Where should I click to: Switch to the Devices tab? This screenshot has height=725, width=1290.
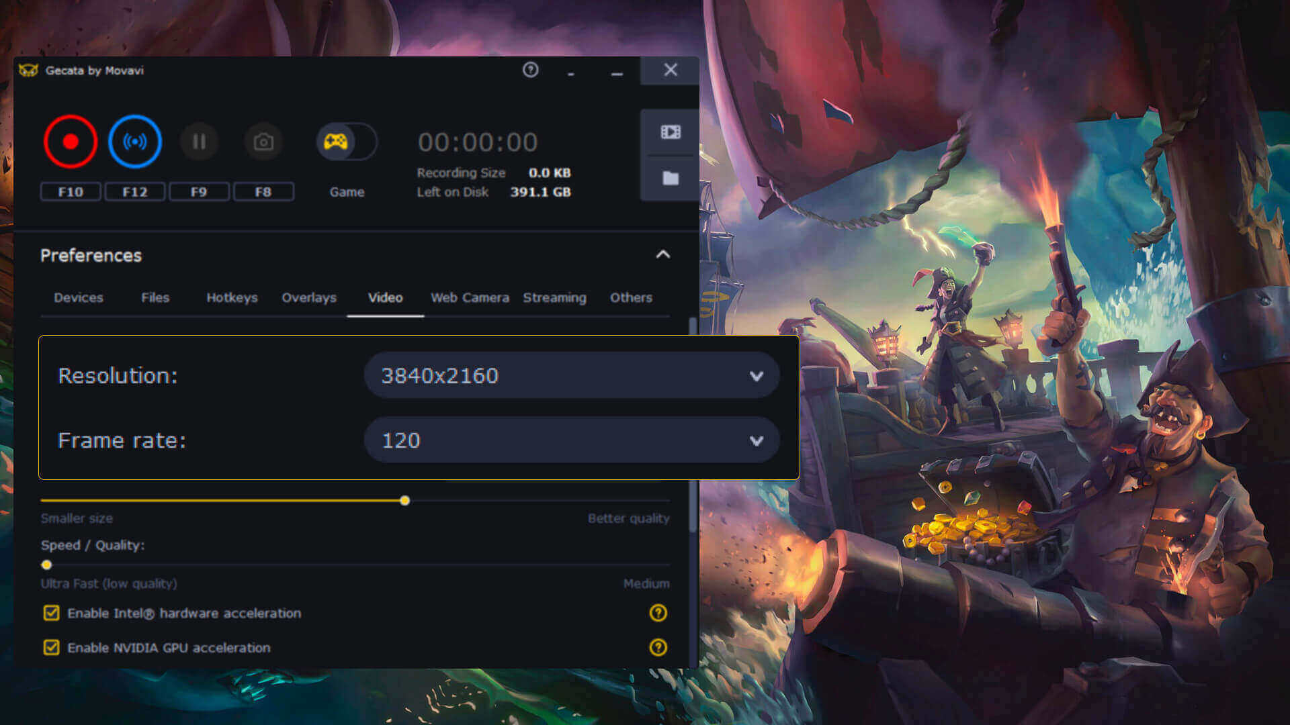(x=79, y=297)
